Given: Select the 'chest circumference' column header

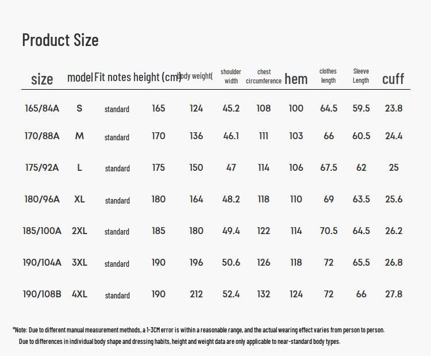Looking at the screenshot, I should point(264,76).
